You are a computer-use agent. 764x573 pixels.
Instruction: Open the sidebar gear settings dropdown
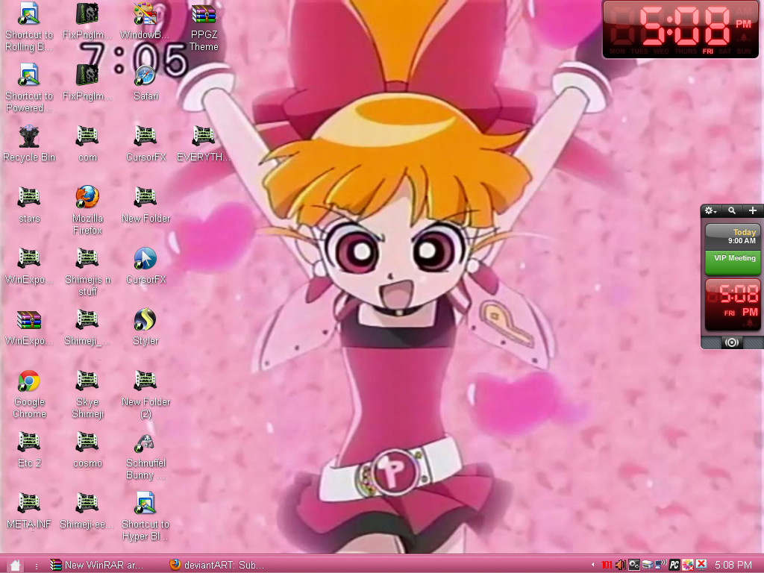[x=711, y=210]
